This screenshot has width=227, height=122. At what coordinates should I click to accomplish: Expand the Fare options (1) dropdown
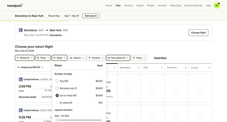point(118,58)
